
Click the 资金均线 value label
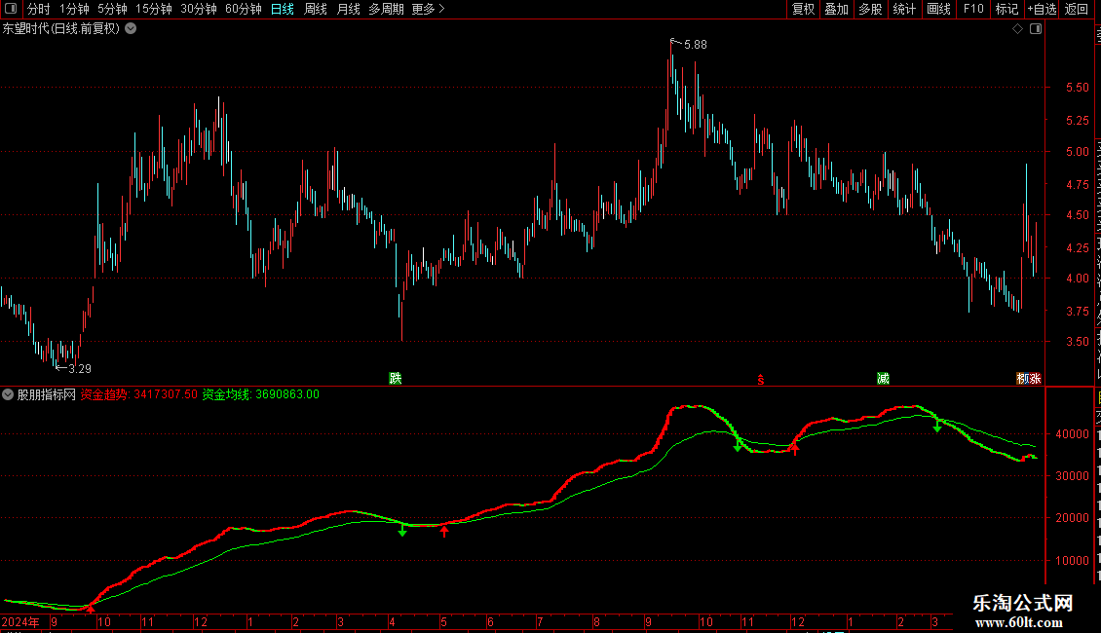(260, 394)
